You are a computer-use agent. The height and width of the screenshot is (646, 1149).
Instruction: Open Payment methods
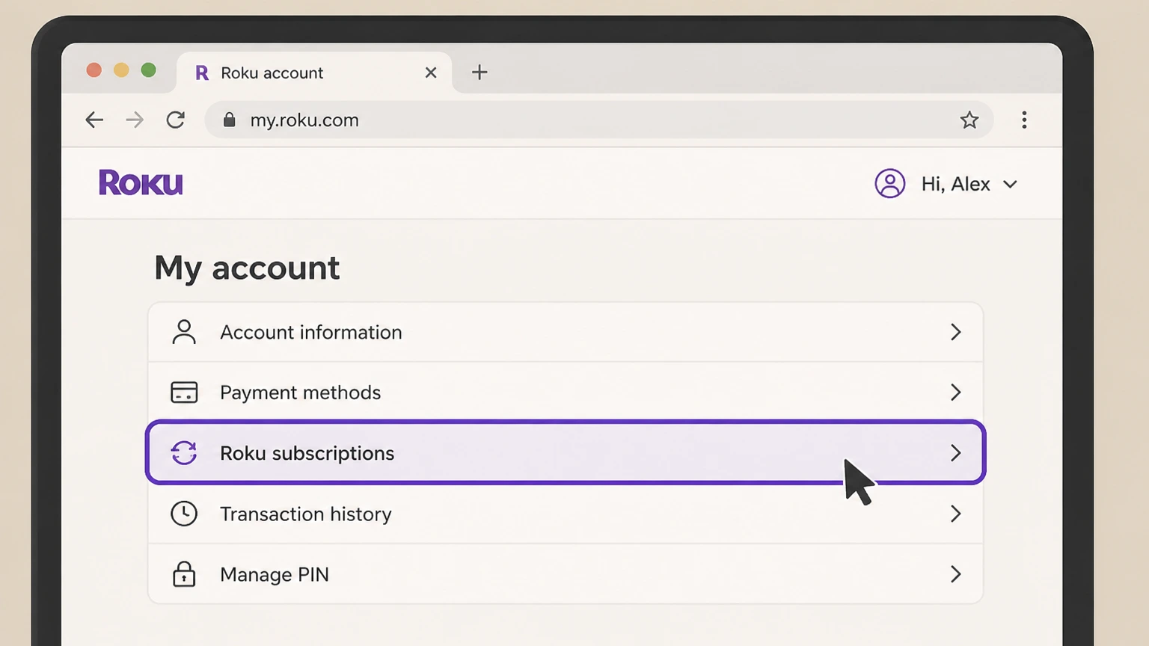[x=566, y=393]
